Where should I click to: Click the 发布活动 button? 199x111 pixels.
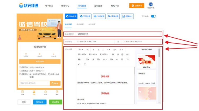pyautogui.click(x=40, y=102)
